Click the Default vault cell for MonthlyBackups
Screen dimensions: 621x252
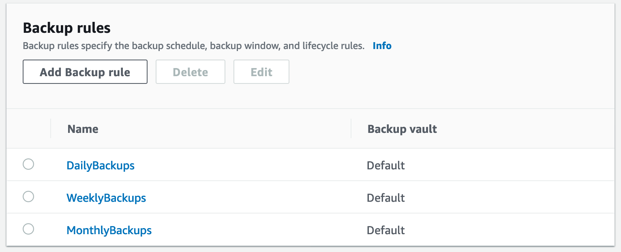coord(386,230)
